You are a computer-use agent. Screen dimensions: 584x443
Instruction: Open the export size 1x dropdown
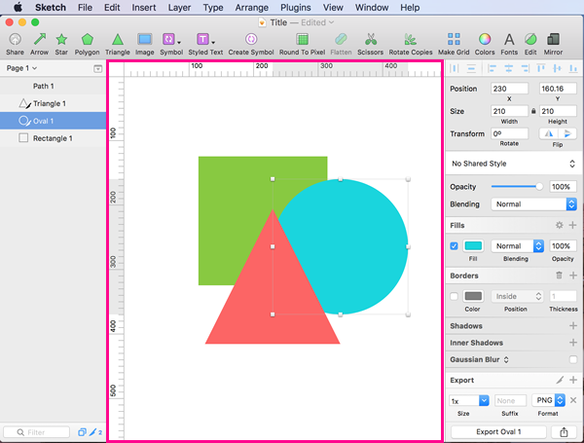click(x=469, y=400)
